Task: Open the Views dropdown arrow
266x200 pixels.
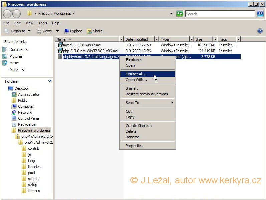Action: [x=57, y=31]
